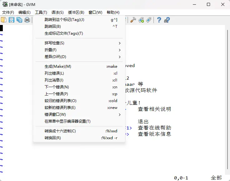This screenshot has height=181, width=230.
Task: Click the vertical scrollbar on the right
Action: [228, 99]
